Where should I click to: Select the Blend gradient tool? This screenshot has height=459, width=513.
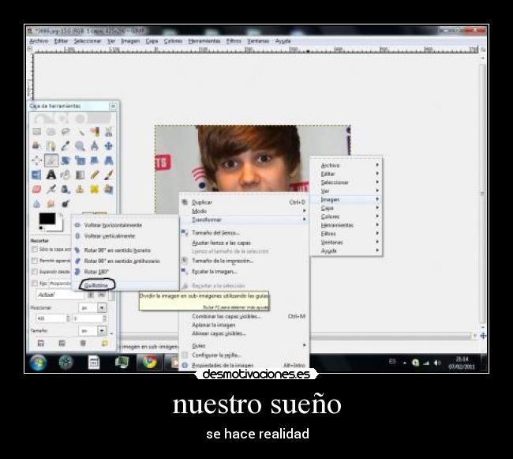pos(80,175)
